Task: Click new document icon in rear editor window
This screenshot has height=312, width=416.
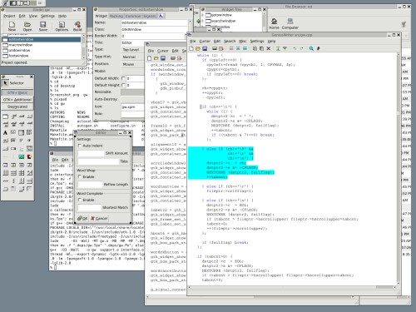Action: pos(150,58)
